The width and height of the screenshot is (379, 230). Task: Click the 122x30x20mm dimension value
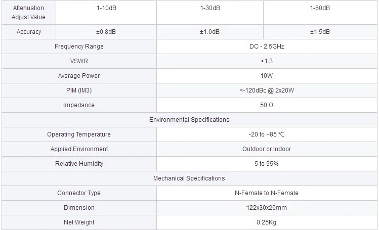267,208
